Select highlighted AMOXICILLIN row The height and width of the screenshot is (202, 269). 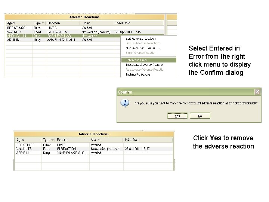pos(64,36)
